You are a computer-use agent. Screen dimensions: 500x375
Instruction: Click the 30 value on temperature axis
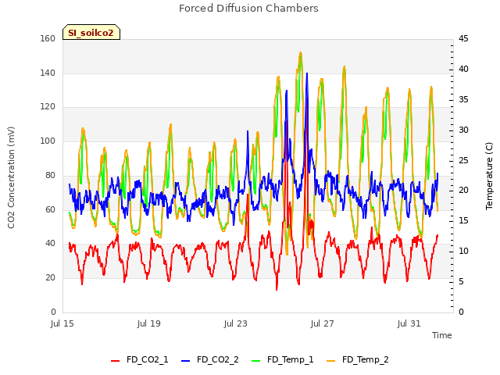(463, 130)
